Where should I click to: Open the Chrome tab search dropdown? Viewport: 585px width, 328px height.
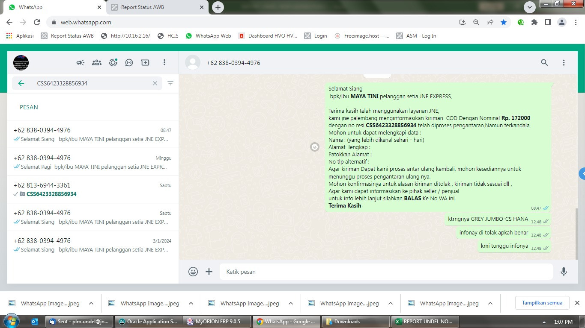pos(530,7)
